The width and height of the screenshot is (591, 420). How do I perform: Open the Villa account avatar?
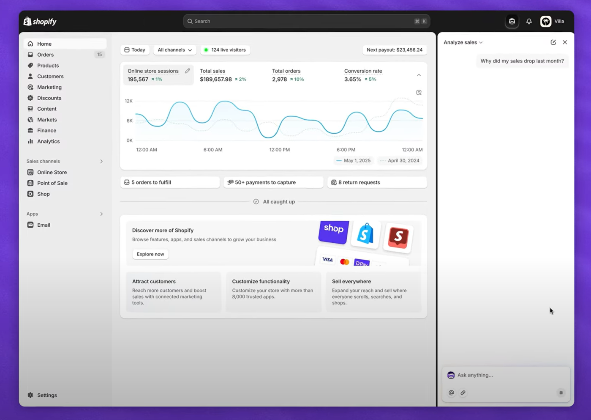pyautogui.click(x=546, y=21)
